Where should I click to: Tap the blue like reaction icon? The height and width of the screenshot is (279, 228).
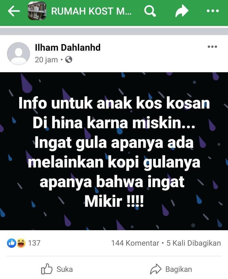tap(11, 243)
